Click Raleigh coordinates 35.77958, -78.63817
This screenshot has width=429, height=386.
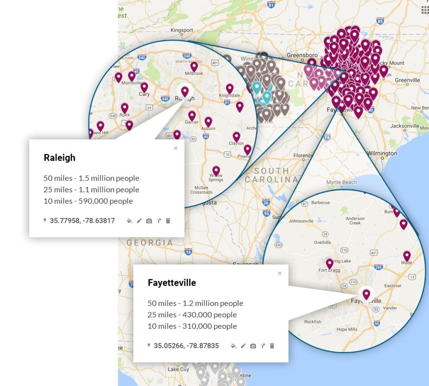[x=82, y=221]
